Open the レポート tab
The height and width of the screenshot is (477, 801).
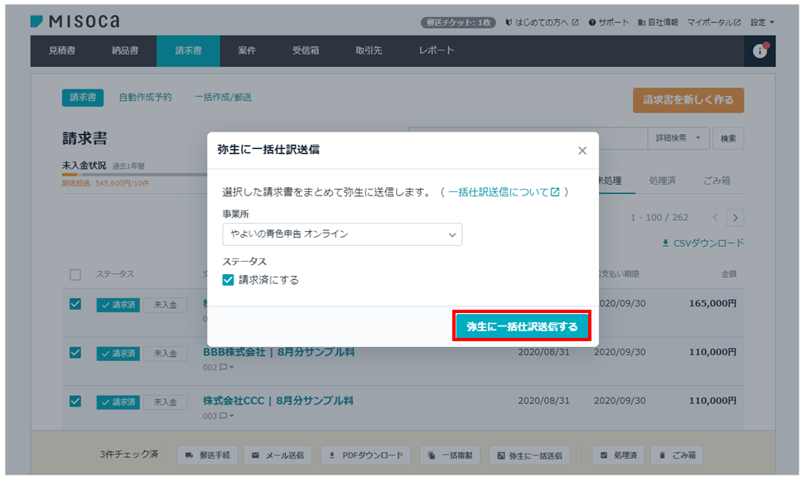coord(437,51)
